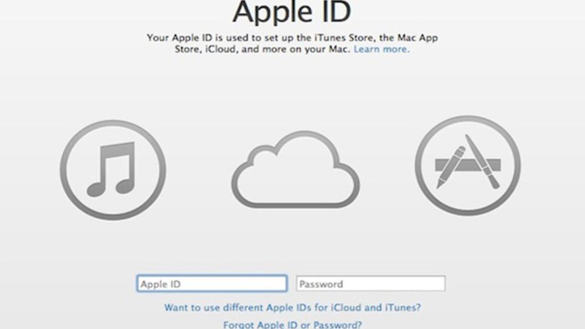Click the "Password" placeholder text
The width and height of the screenshot is (585, 329).
[323, 283]
